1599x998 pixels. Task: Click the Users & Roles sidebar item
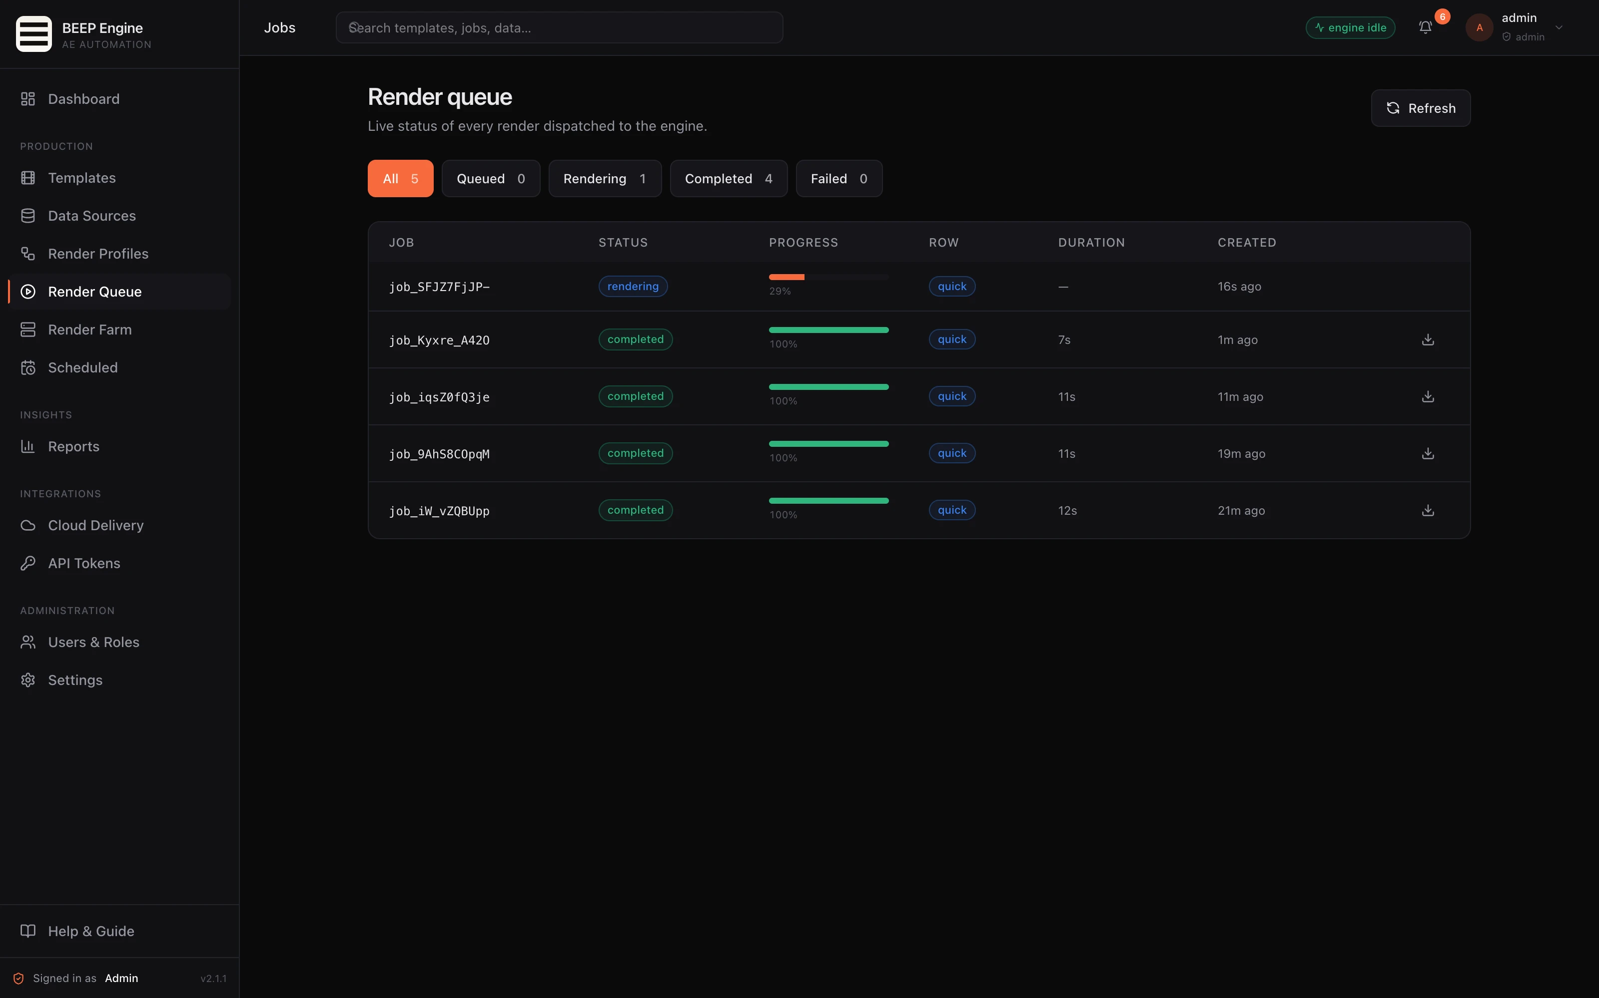coord(119,642)
